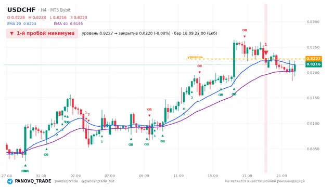333x187 pixels.
Task: Click the 02.09 date label
Action: [75, 176]
